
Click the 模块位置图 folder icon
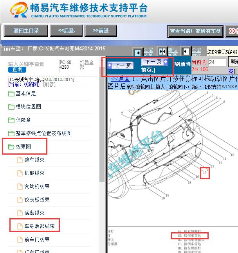pyautogui.click(x=11, y=107)
